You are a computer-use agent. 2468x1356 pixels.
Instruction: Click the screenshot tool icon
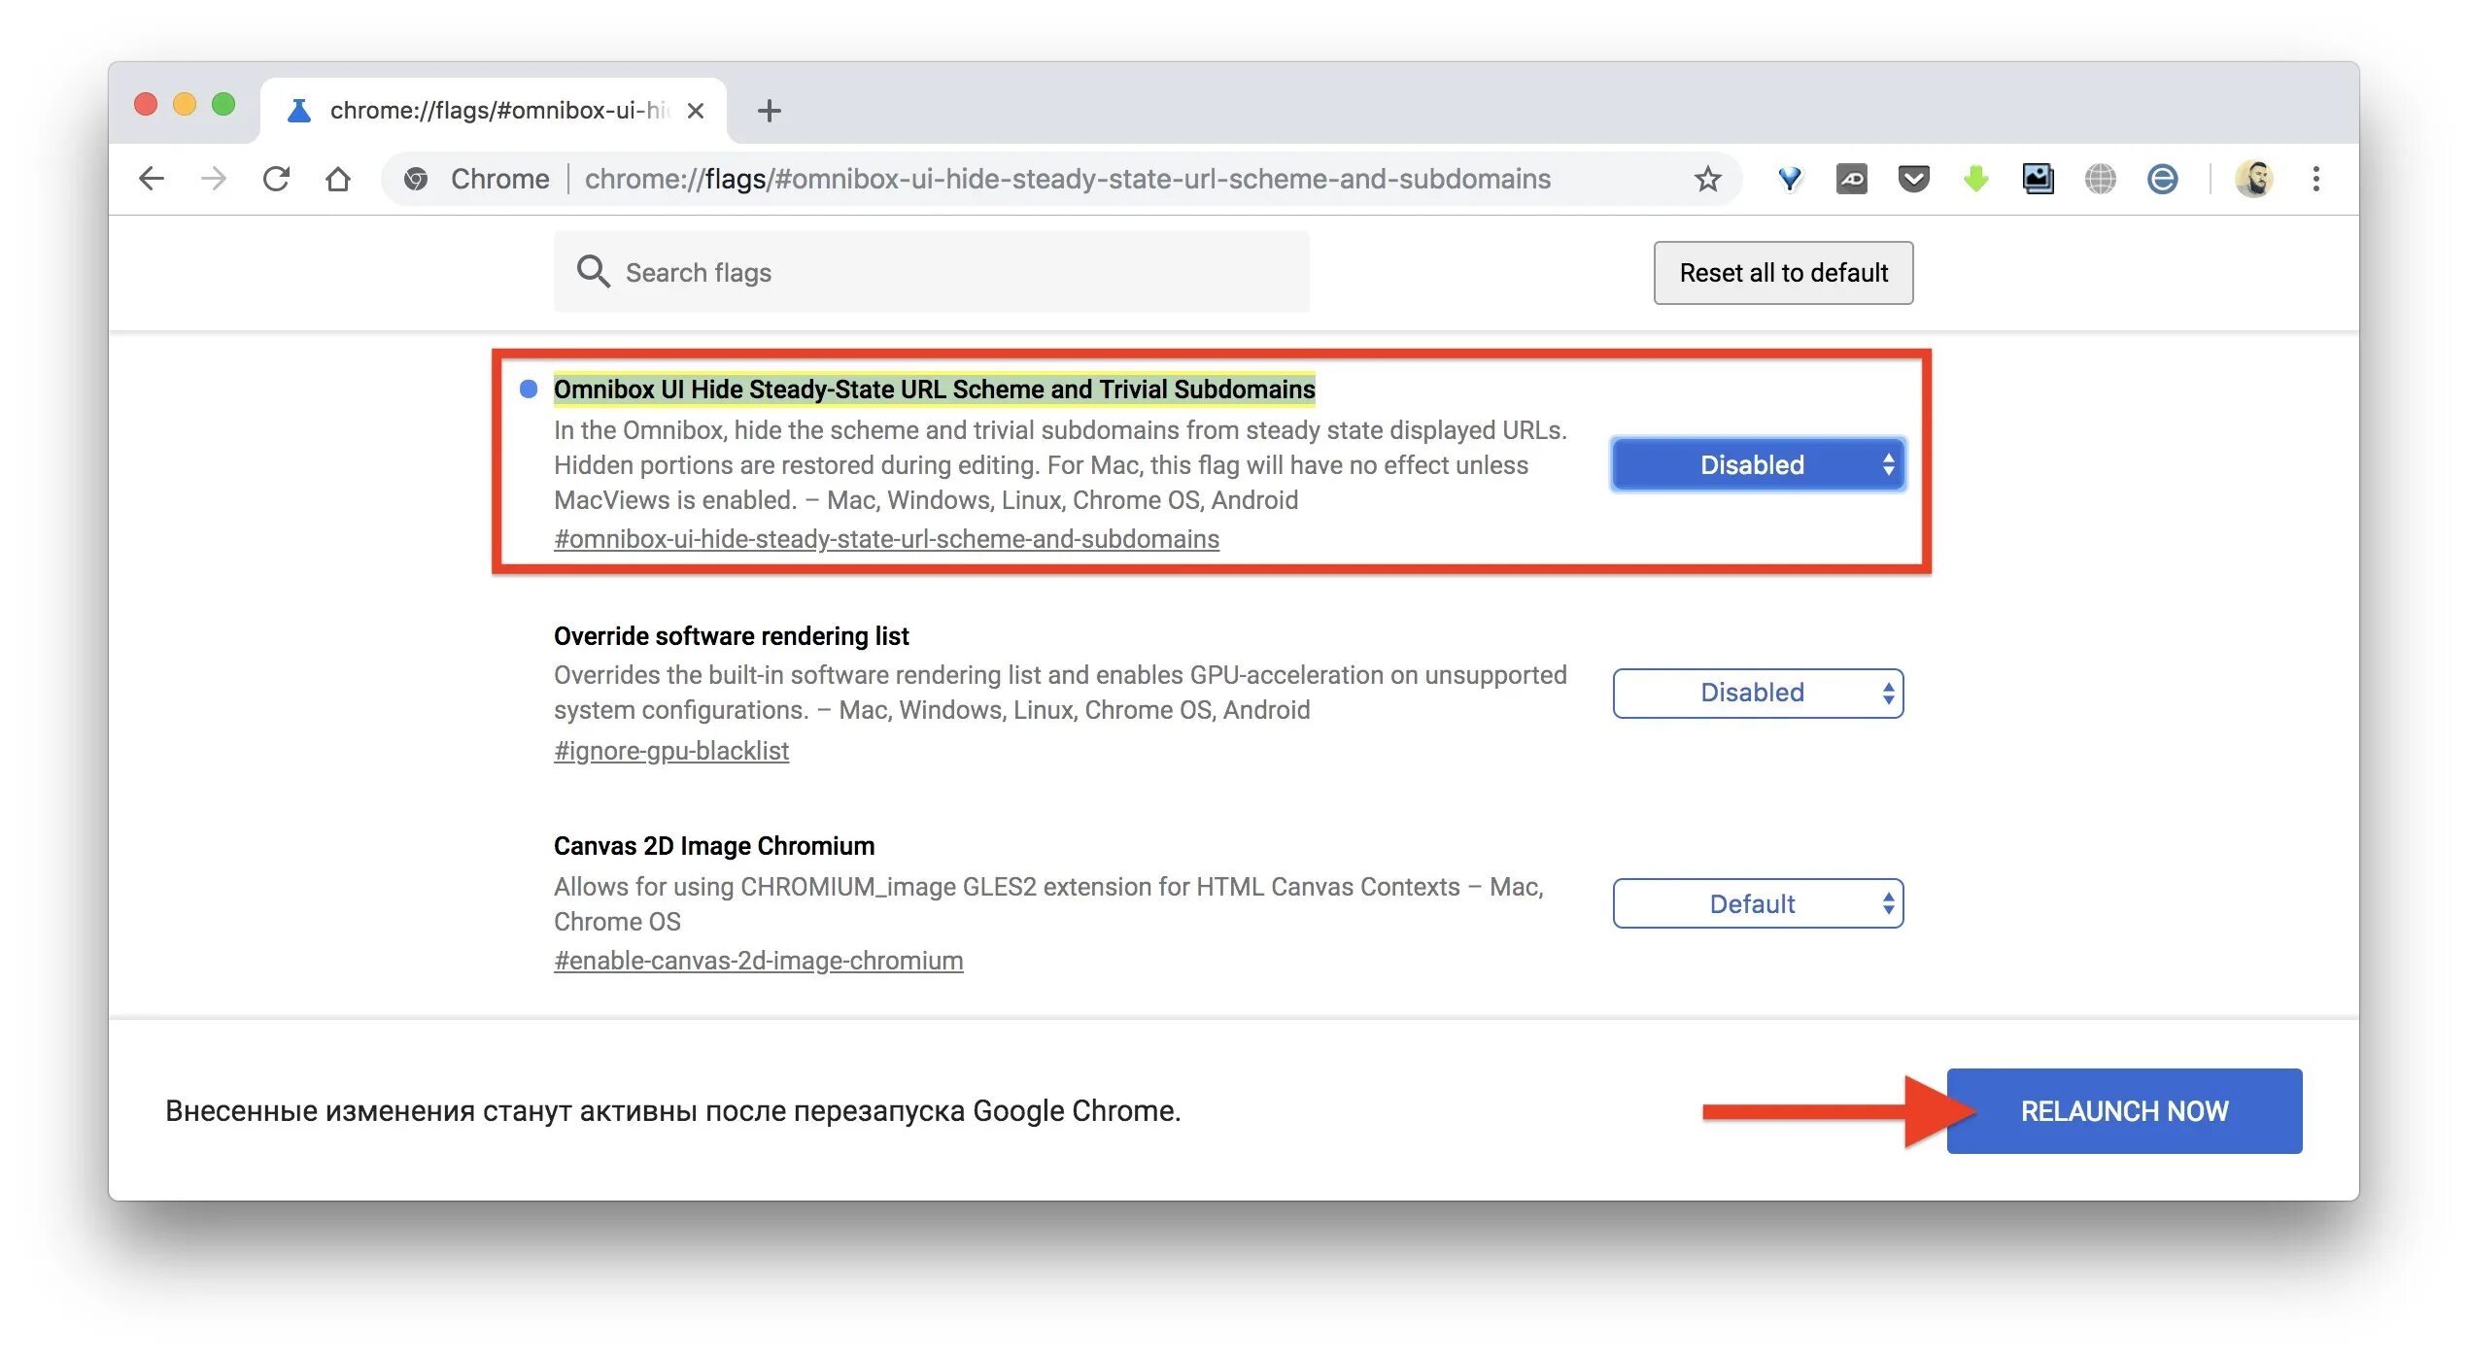click(2034, 177)
